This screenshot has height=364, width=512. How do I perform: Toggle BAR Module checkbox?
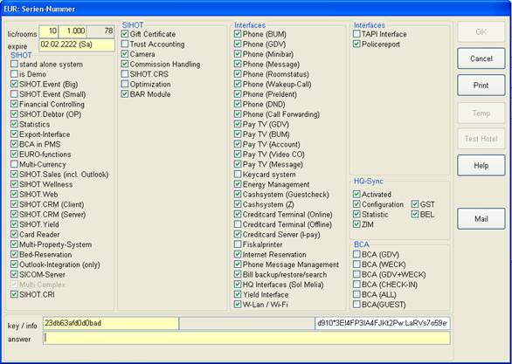pyautogui.click(x=125, y=94)
